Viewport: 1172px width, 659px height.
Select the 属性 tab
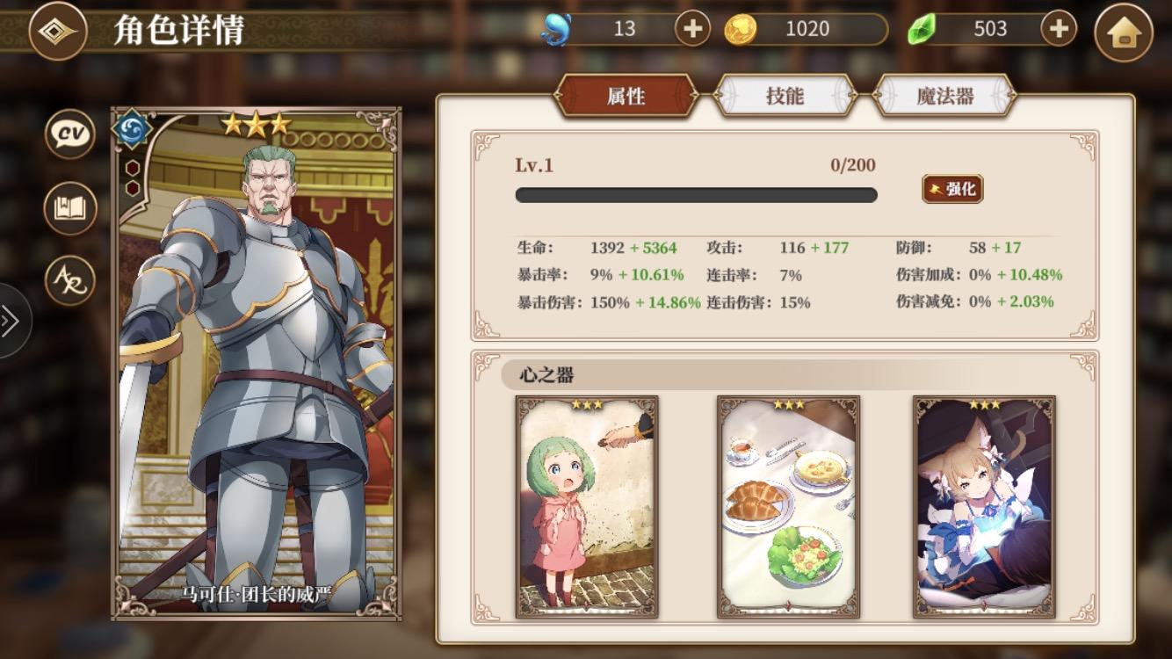pyautogui.click(x=626, y=96)
